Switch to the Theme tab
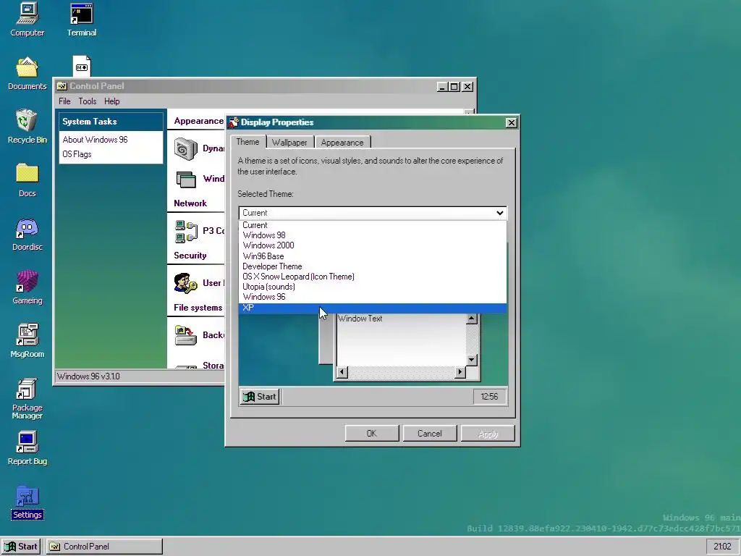741x556 pixels. [x=247, y=142]
